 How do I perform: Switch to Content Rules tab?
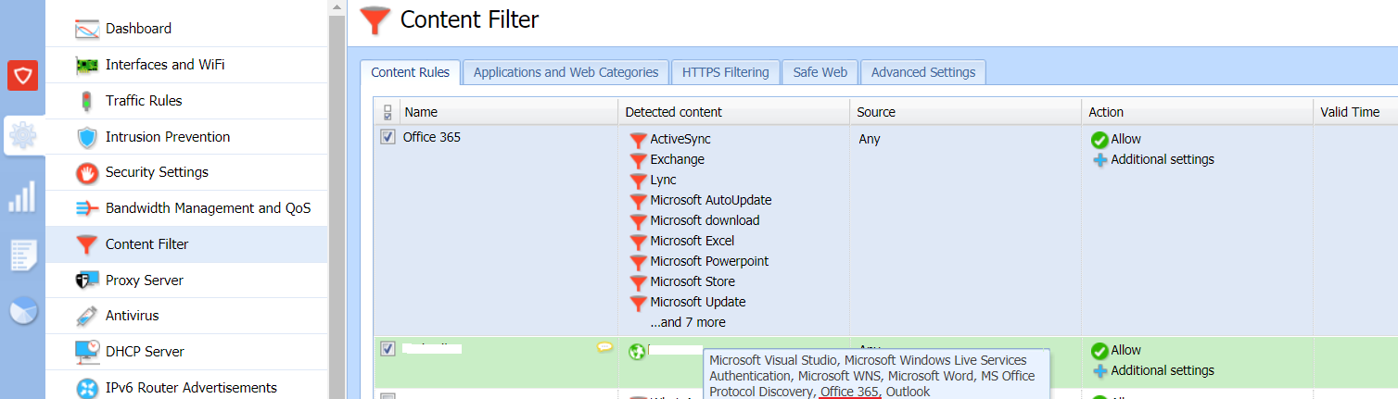click(x=410, y=72)
